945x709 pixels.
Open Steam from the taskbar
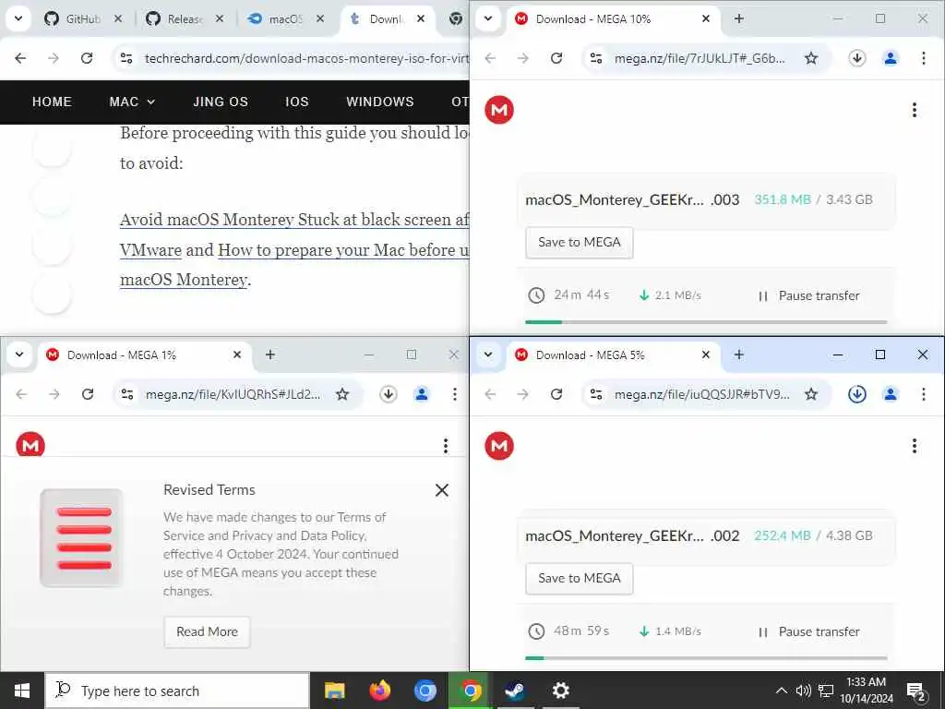tap(515, 691)
